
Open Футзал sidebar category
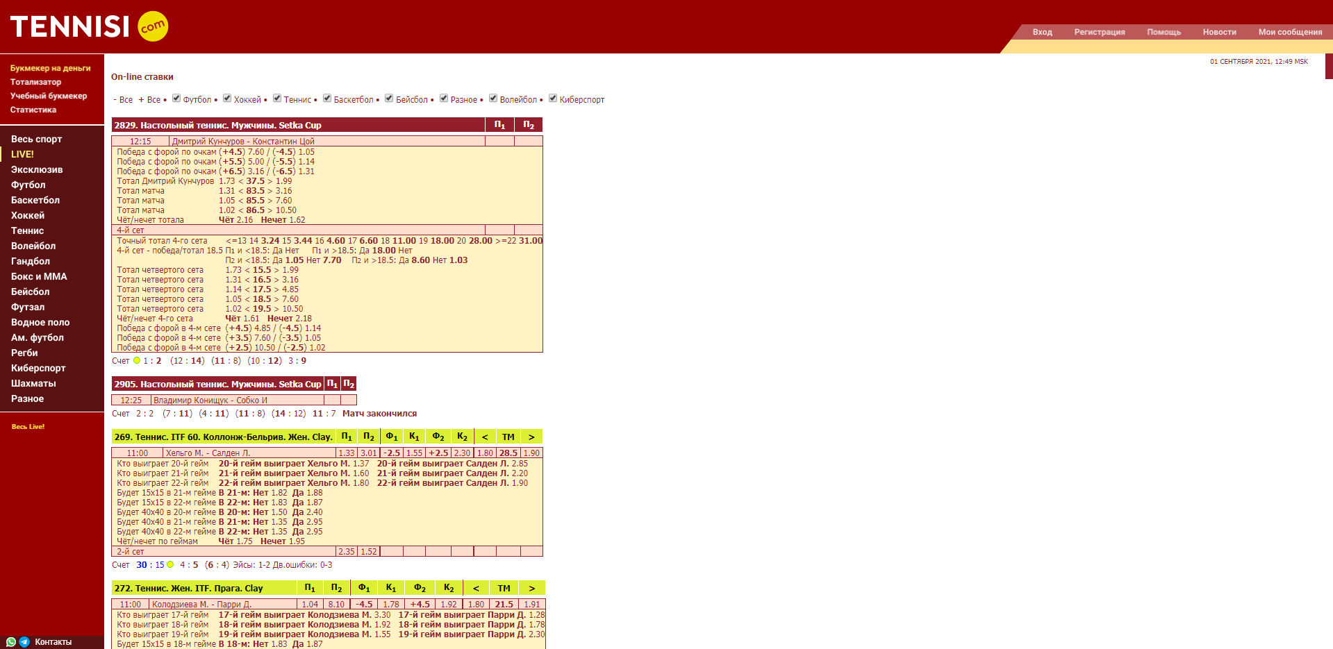(x=28, y=307)
